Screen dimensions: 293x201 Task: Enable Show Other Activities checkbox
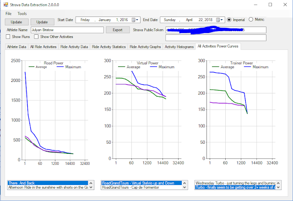pyautogui.click(x=36, y=37)
